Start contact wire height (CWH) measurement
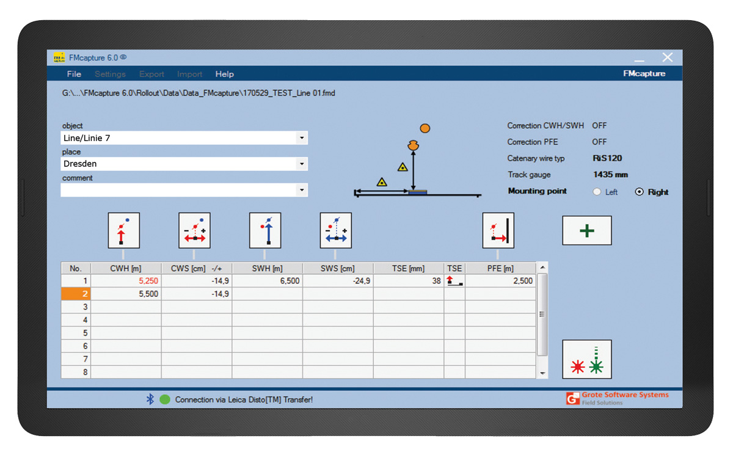Screen dimensions: 733x455 [x=124, y=230]
